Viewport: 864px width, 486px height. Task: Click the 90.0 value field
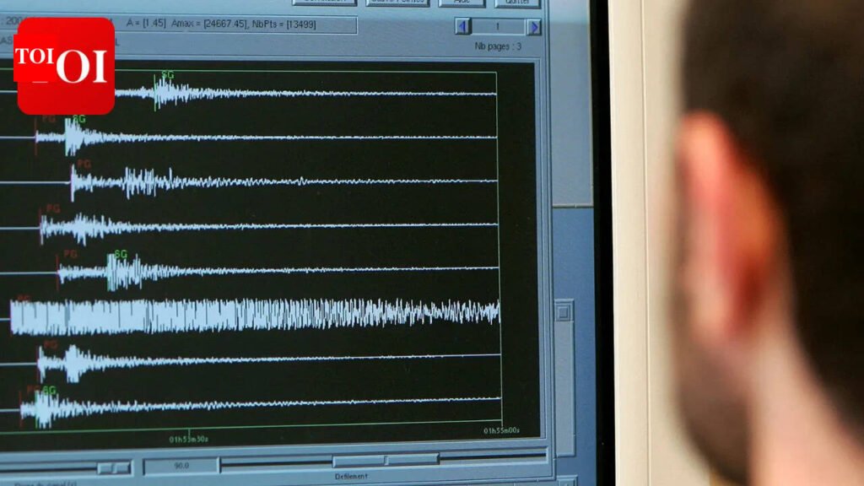click(x=181, y=466)
